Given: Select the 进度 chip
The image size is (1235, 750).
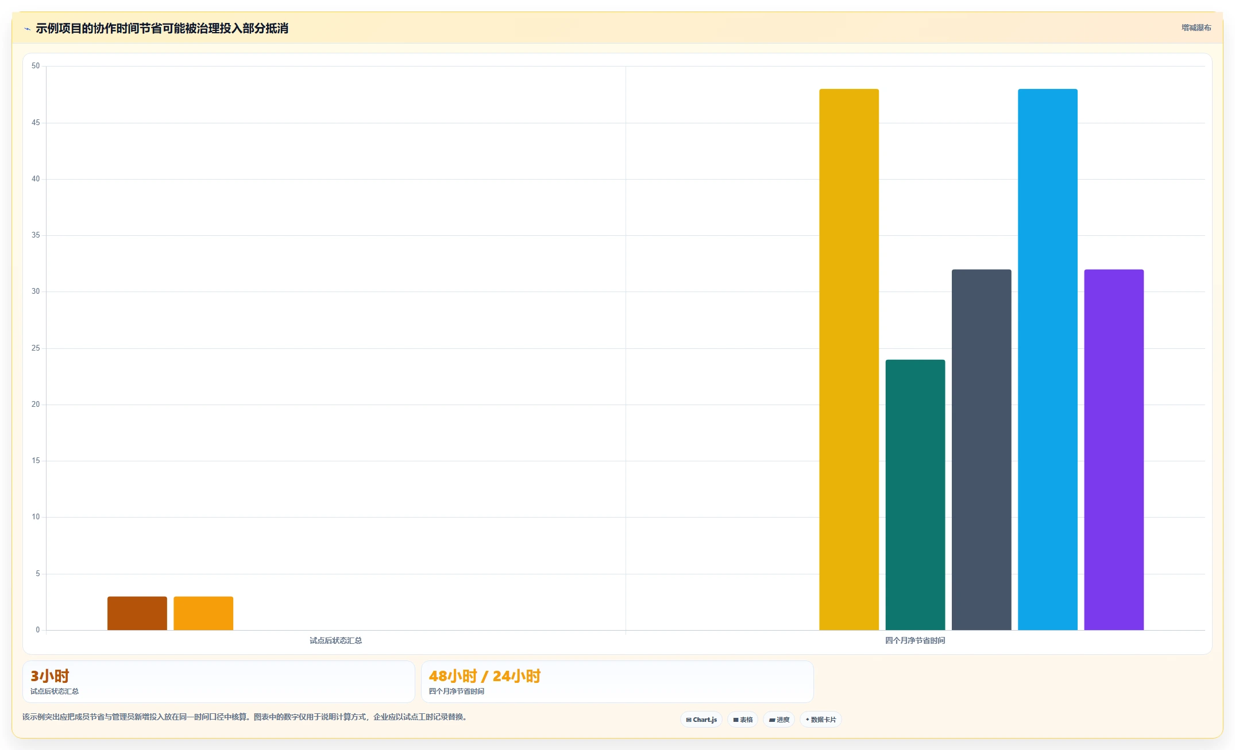Looking at the screenshot, I should point(779,720).
